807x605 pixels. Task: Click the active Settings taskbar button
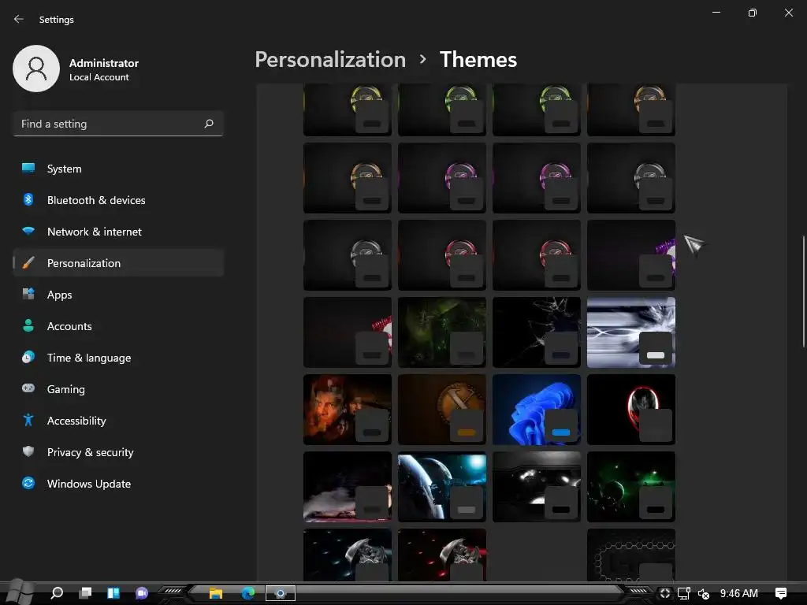(x=281, y=593)
